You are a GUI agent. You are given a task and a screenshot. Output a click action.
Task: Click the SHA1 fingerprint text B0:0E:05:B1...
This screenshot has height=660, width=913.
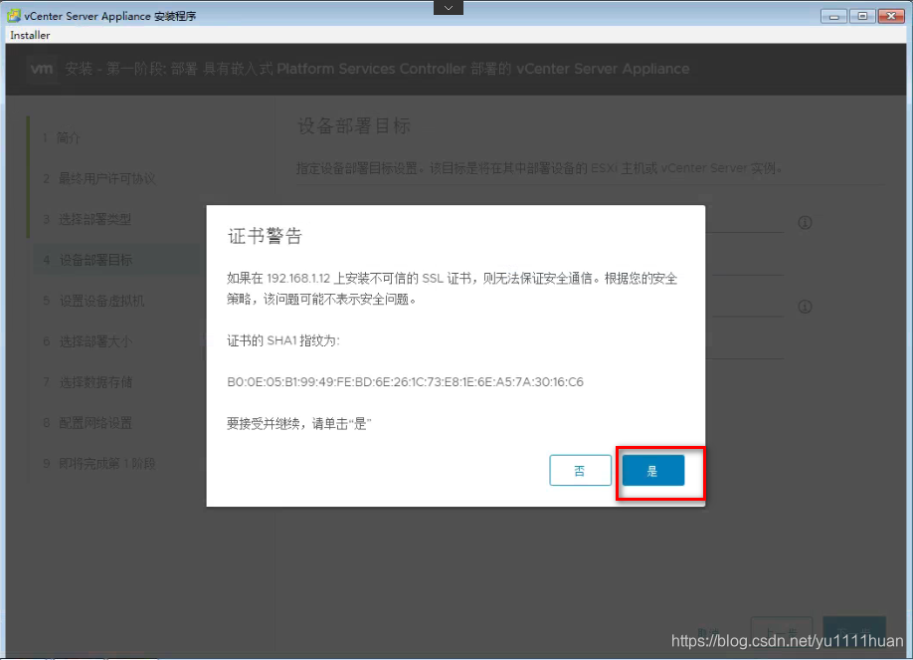(x=405, y=382)
